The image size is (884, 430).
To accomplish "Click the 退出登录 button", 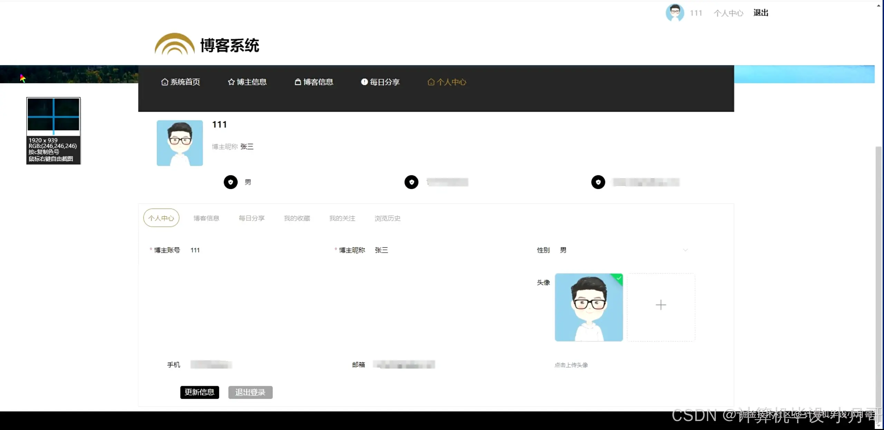I will tap(250, 392).
